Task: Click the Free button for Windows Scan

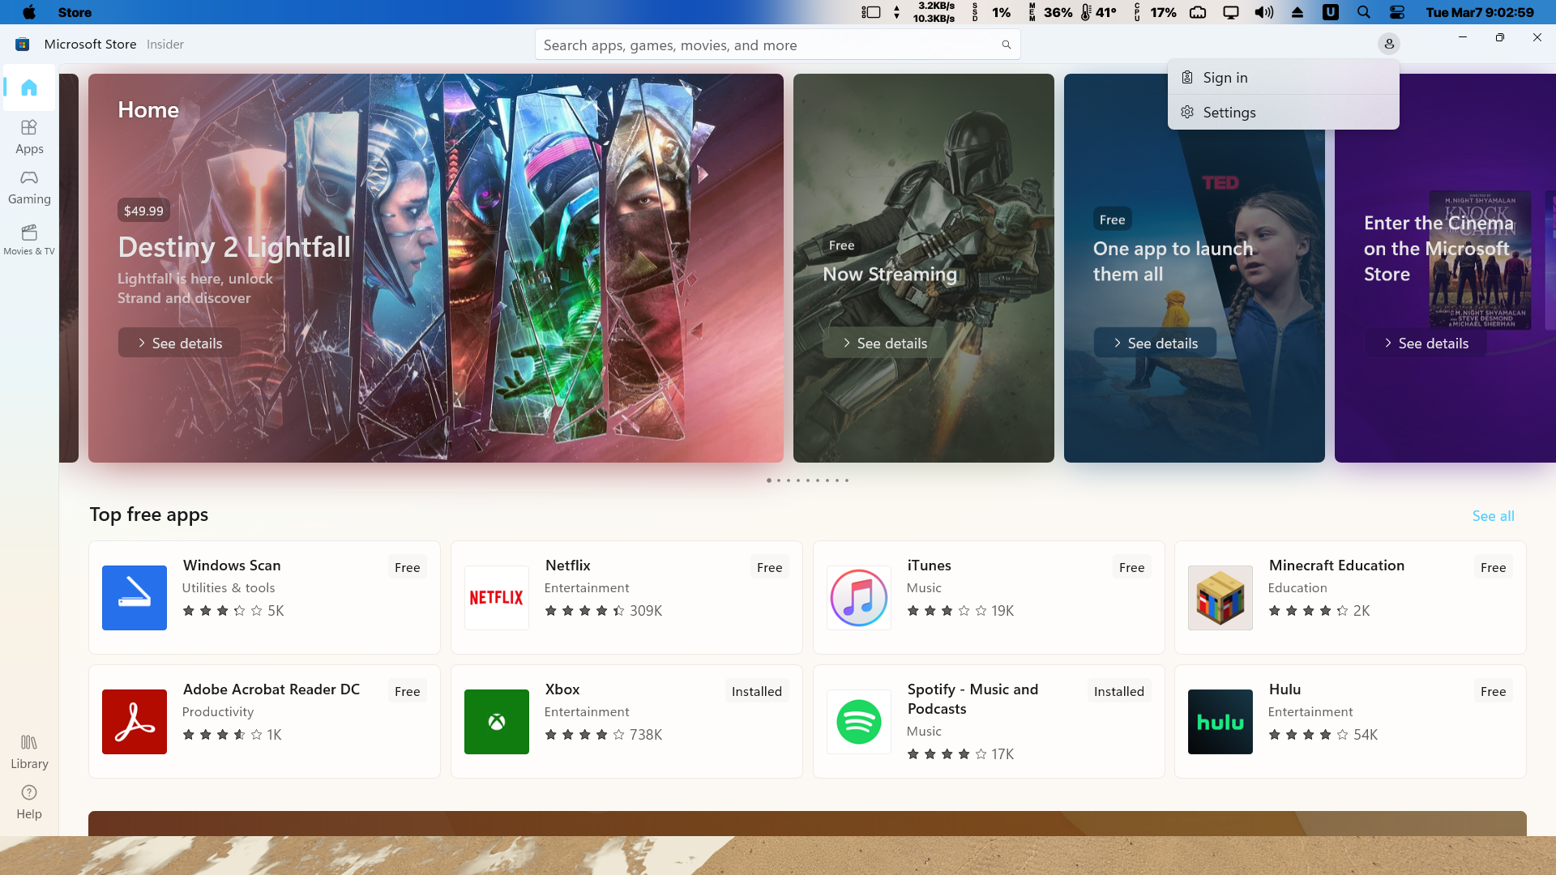Action: (407, 567)
